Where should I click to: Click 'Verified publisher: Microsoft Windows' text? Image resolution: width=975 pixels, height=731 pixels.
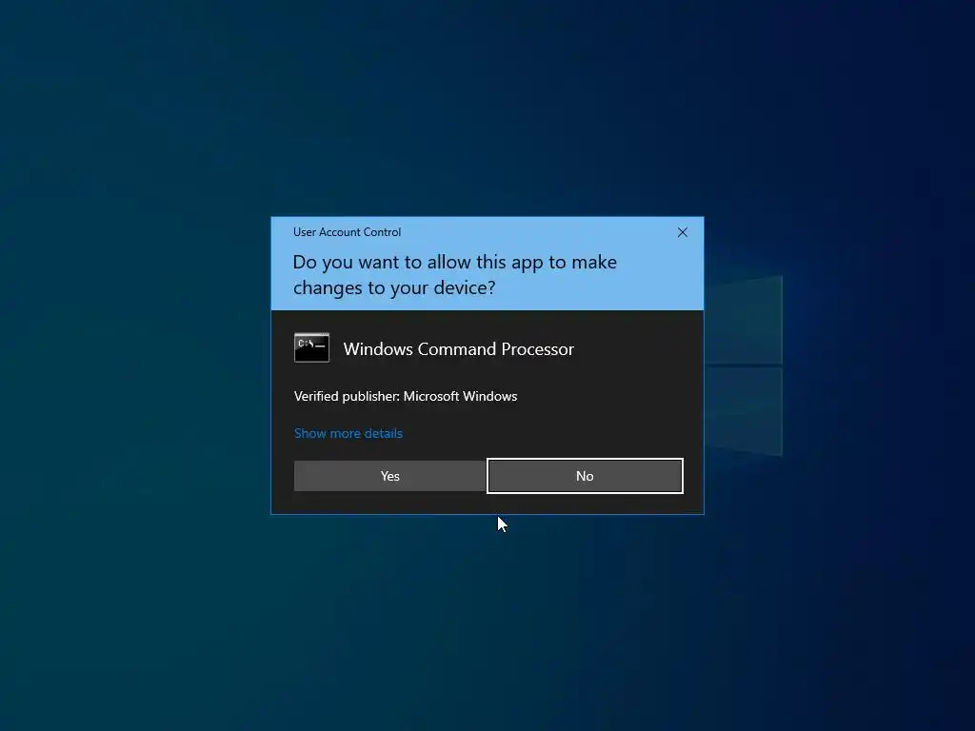(406, 396)
